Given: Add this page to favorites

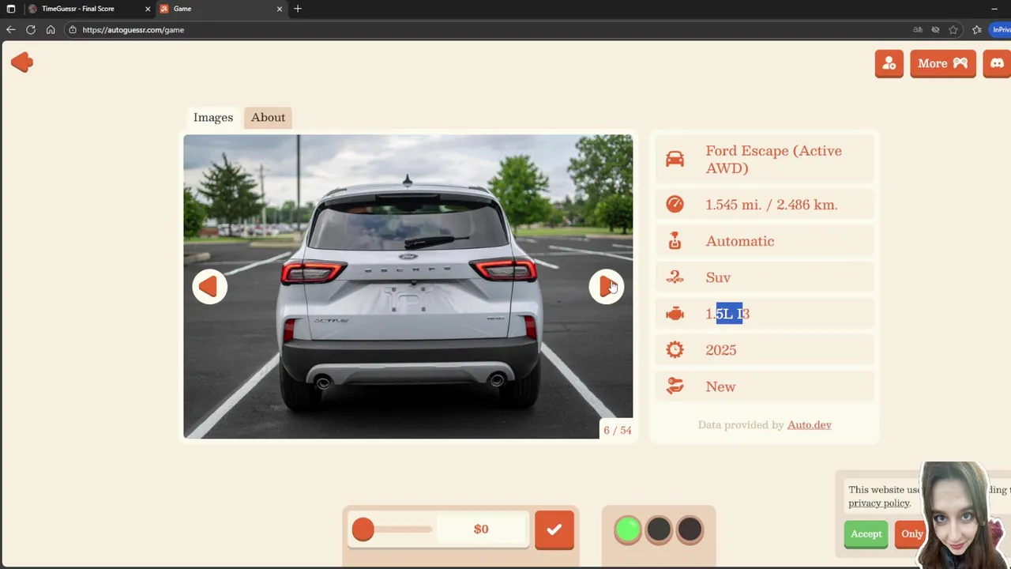Looking at the screenshot, I should [x=953, y=30].
